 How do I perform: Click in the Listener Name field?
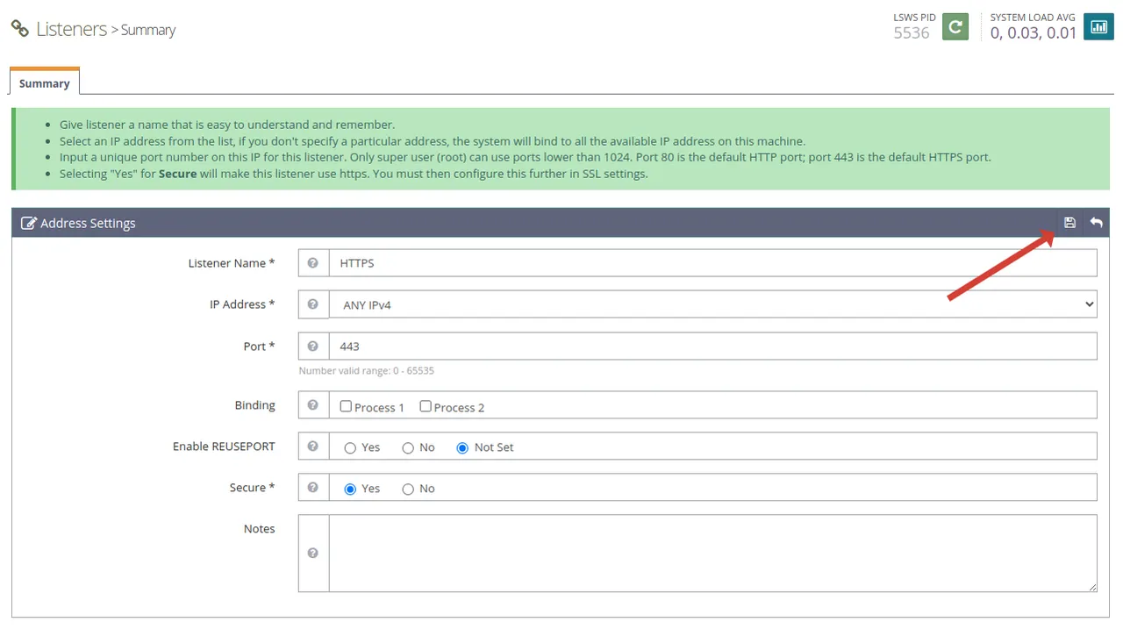[x=712, y=263]
